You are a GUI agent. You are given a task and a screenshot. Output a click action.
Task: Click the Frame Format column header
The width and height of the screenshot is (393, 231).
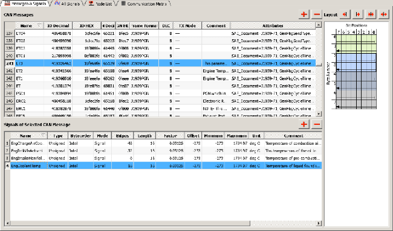click(x=144, y=25)
